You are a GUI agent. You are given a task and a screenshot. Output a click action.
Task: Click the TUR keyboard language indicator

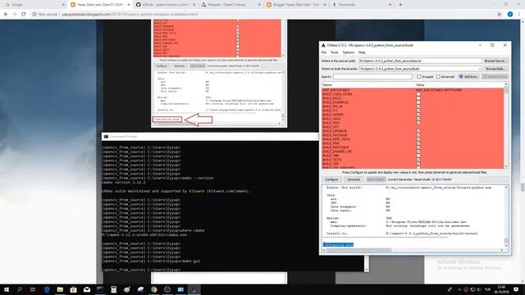(487, 289)
